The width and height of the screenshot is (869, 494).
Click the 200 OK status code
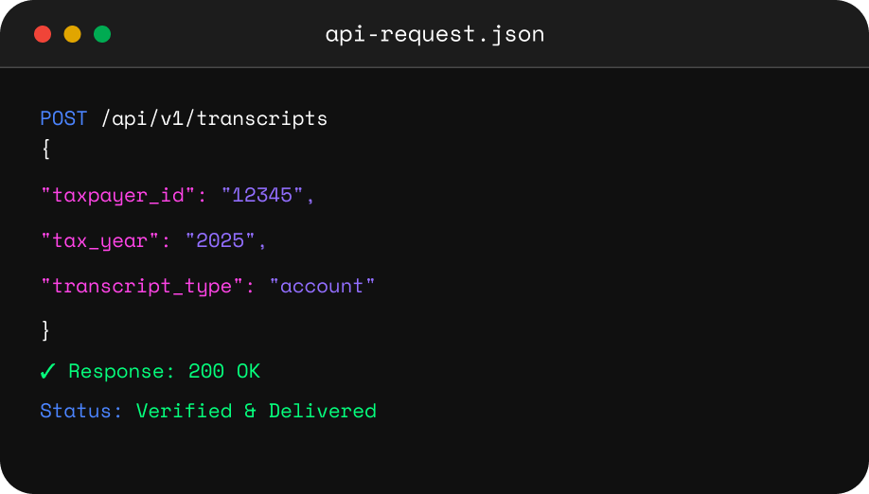tap(224, 372)
